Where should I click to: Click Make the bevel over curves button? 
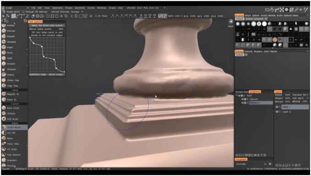pyautogui.click(x=47, y=26)
